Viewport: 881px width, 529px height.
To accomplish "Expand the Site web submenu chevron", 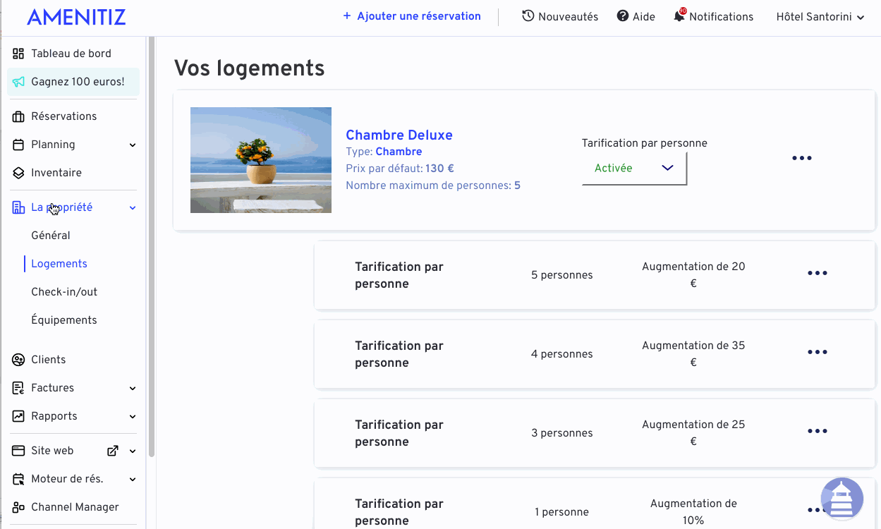I will pos(133,451).
